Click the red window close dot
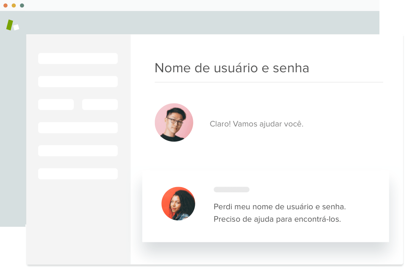 click(x=5, y=6)
